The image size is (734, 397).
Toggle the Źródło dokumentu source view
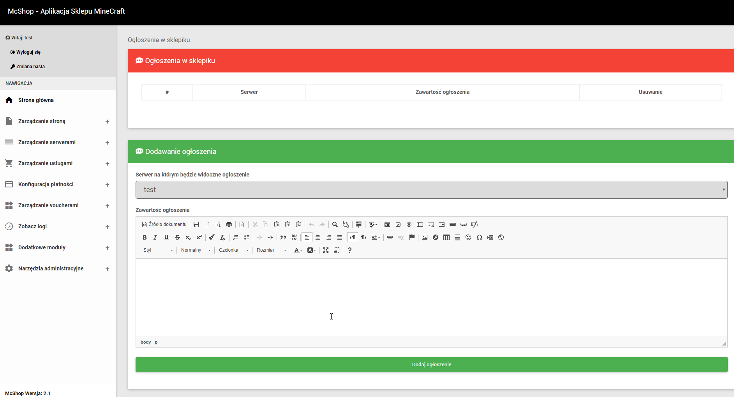(164, 224)
